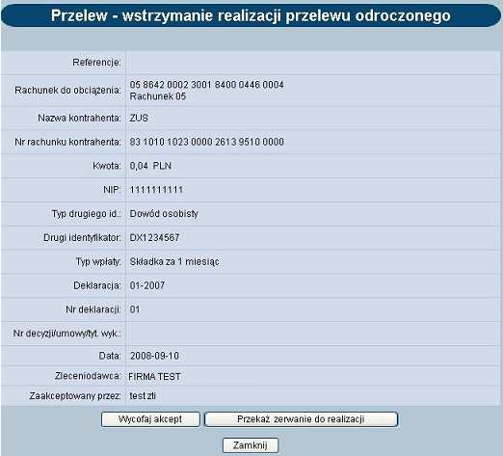Click the Wycofaj akcept button
Viewport: 503px width, 456px height.
coord(150,419)
